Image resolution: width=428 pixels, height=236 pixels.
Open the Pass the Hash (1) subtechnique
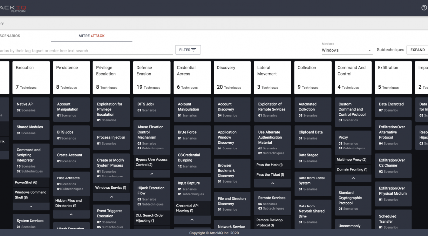(x=273, y=165)
